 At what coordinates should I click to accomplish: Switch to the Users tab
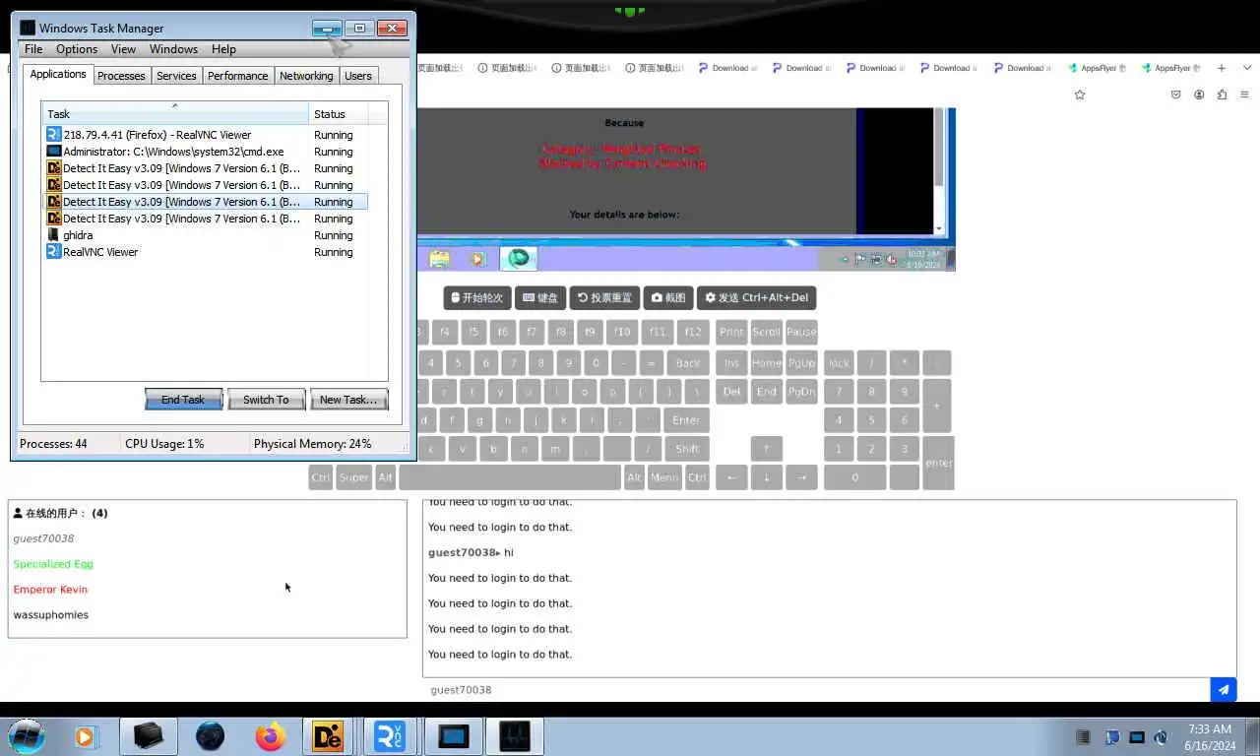click(x=358, y=76)
